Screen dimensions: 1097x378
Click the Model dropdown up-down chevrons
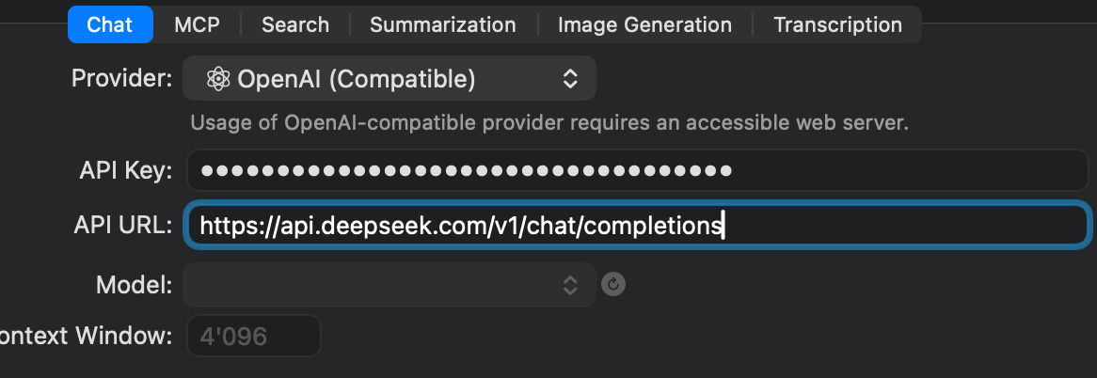click(570, 284)
